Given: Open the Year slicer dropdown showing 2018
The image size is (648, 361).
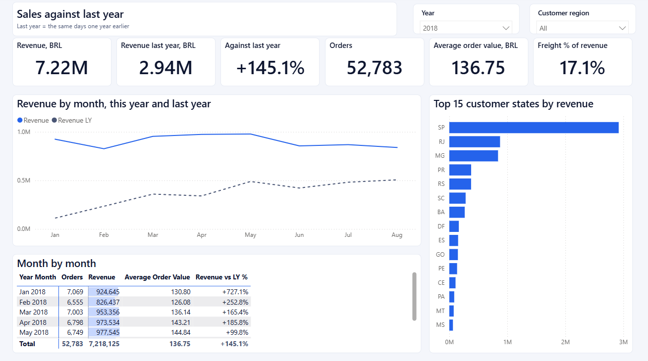Looking at the screenshot, I should 466,28.
